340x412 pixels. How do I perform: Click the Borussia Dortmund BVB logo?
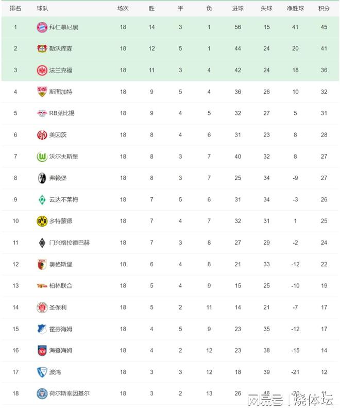click(42, 221)
